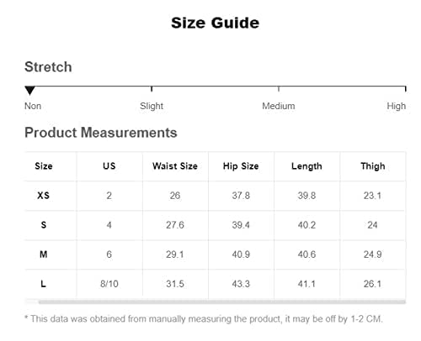Click the Size column header
The image size is (421, 341).
coord(44,166)
